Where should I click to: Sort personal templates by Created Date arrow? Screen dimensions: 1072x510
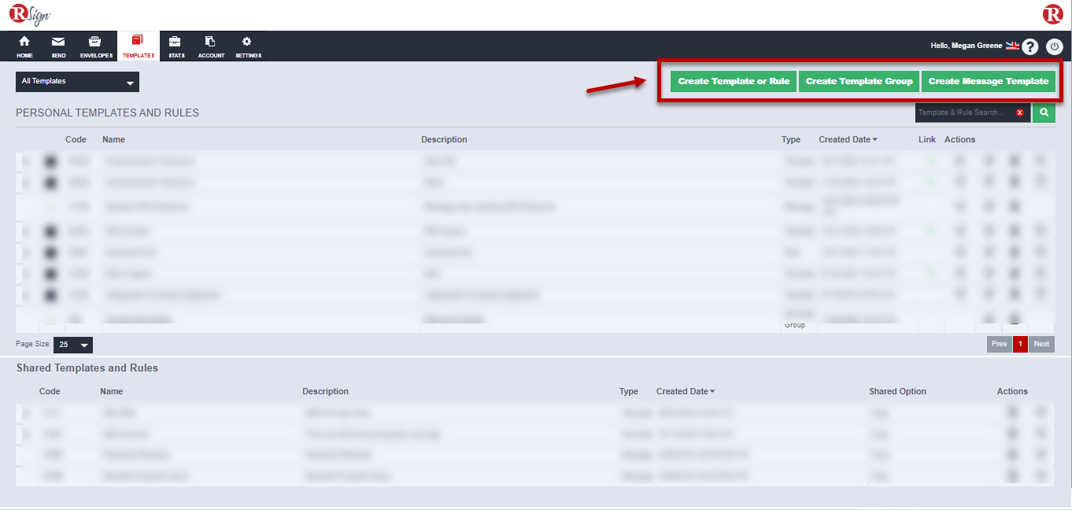pos(874,140)
